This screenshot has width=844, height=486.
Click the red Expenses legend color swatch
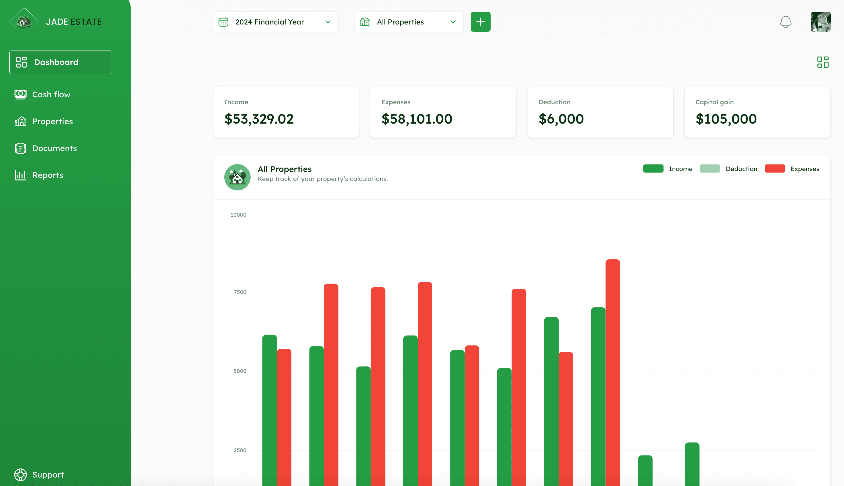click(774, 169)
